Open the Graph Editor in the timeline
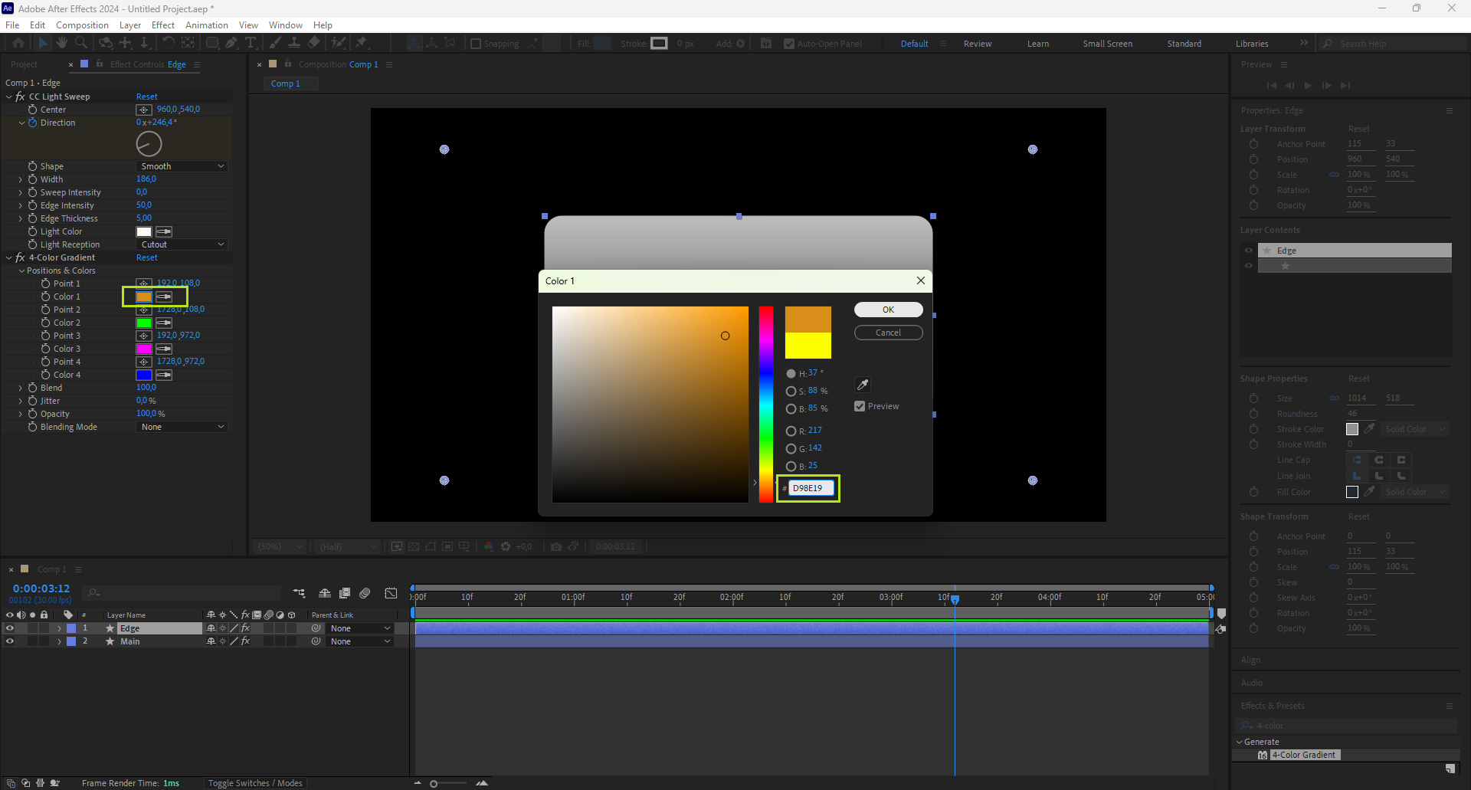The image size is (1471, 790). point(391,593)
